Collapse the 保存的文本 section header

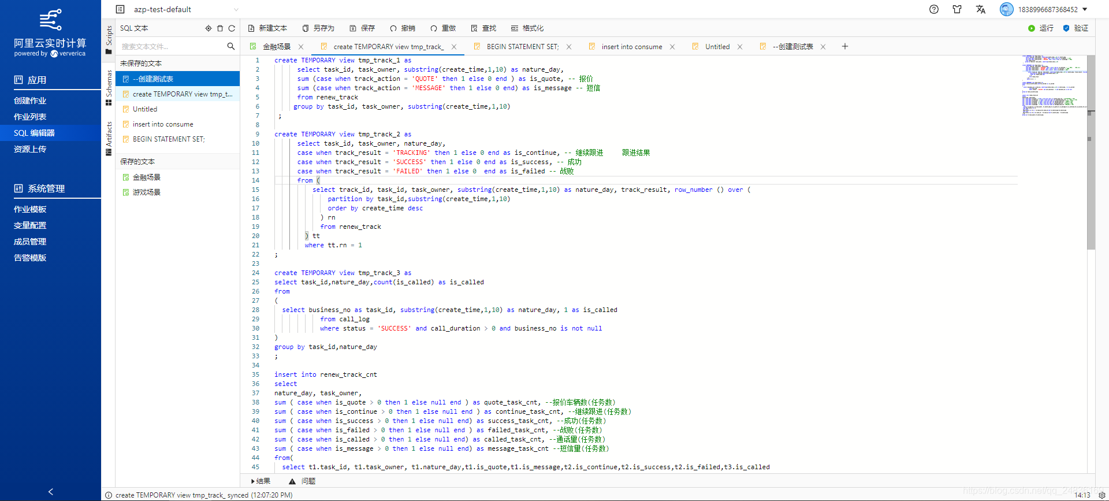click(x=177, y=162)
